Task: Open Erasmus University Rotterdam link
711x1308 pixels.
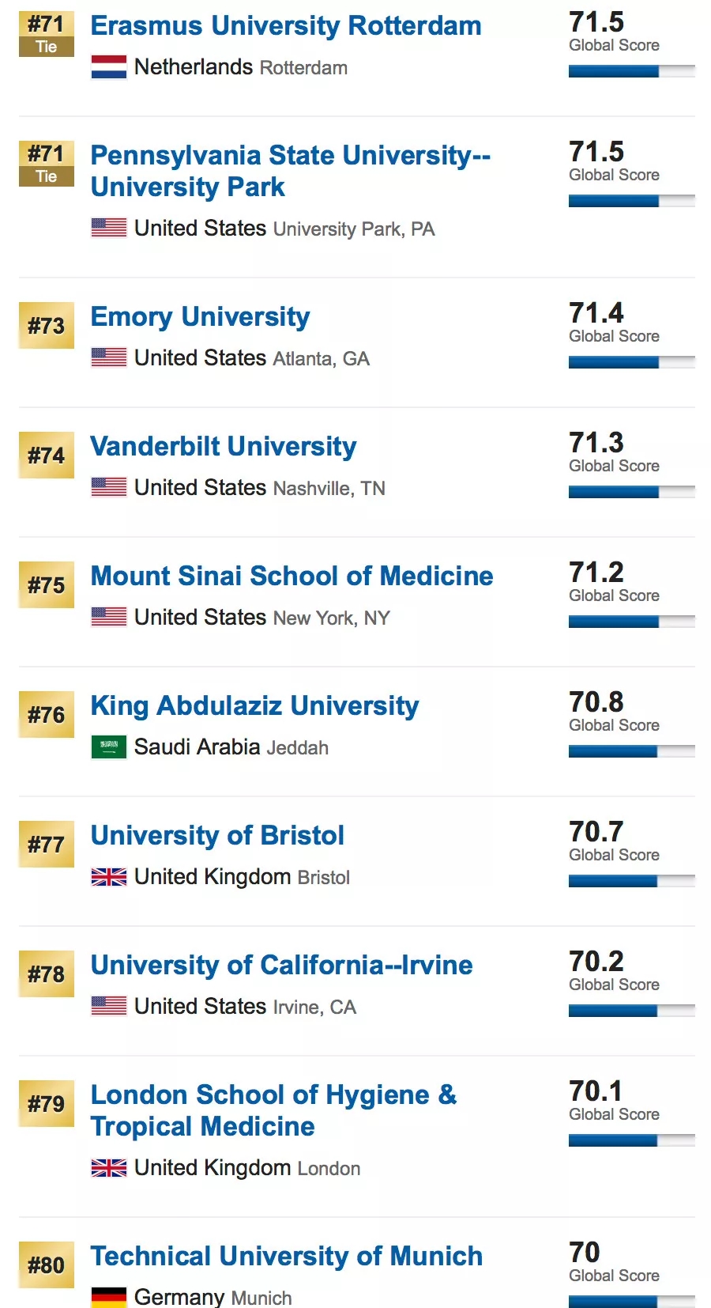Action: [x=286, y=26]
